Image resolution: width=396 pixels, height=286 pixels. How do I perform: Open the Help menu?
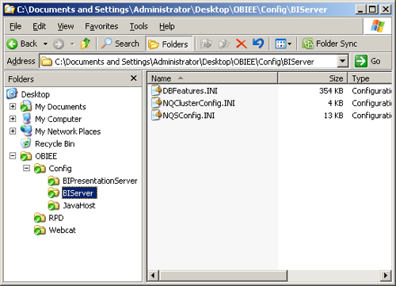[167, 26]
